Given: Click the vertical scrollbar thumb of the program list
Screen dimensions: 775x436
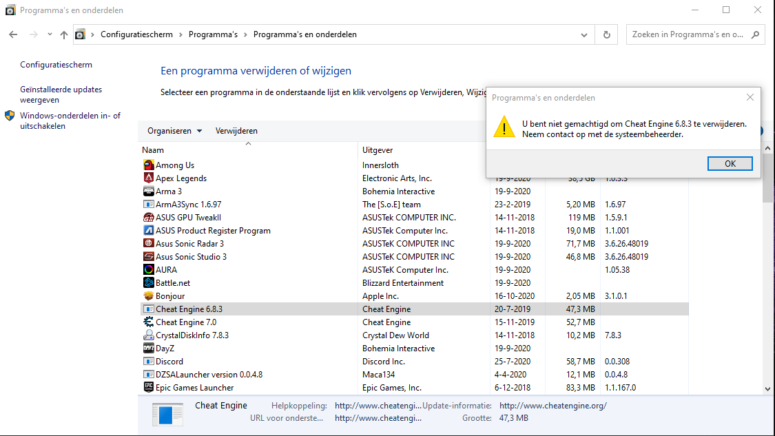Looking at the screenshot, I should click(x=767, y=178).
